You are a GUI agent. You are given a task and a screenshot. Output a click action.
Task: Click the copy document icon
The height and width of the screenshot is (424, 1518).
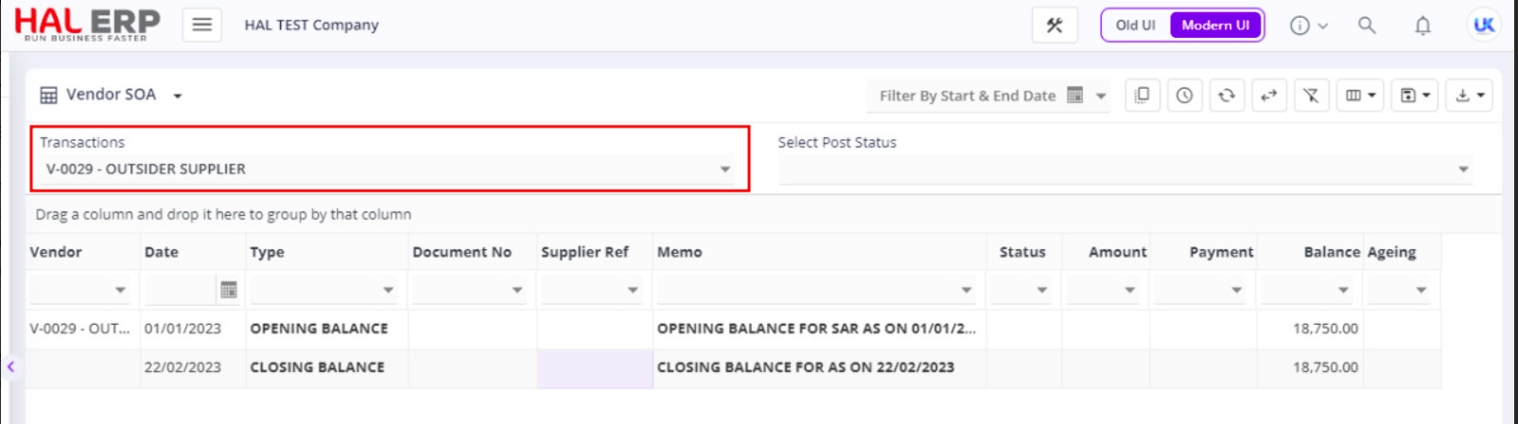pos(1143,95)
